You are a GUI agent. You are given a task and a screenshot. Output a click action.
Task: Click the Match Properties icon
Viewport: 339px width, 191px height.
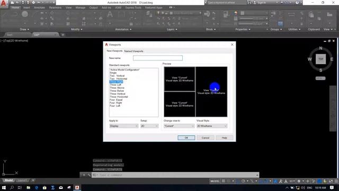pos(226,14)
